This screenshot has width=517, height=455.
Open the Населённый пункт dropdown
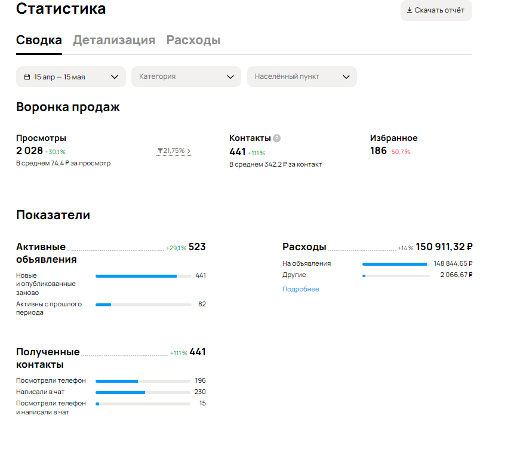301,77
